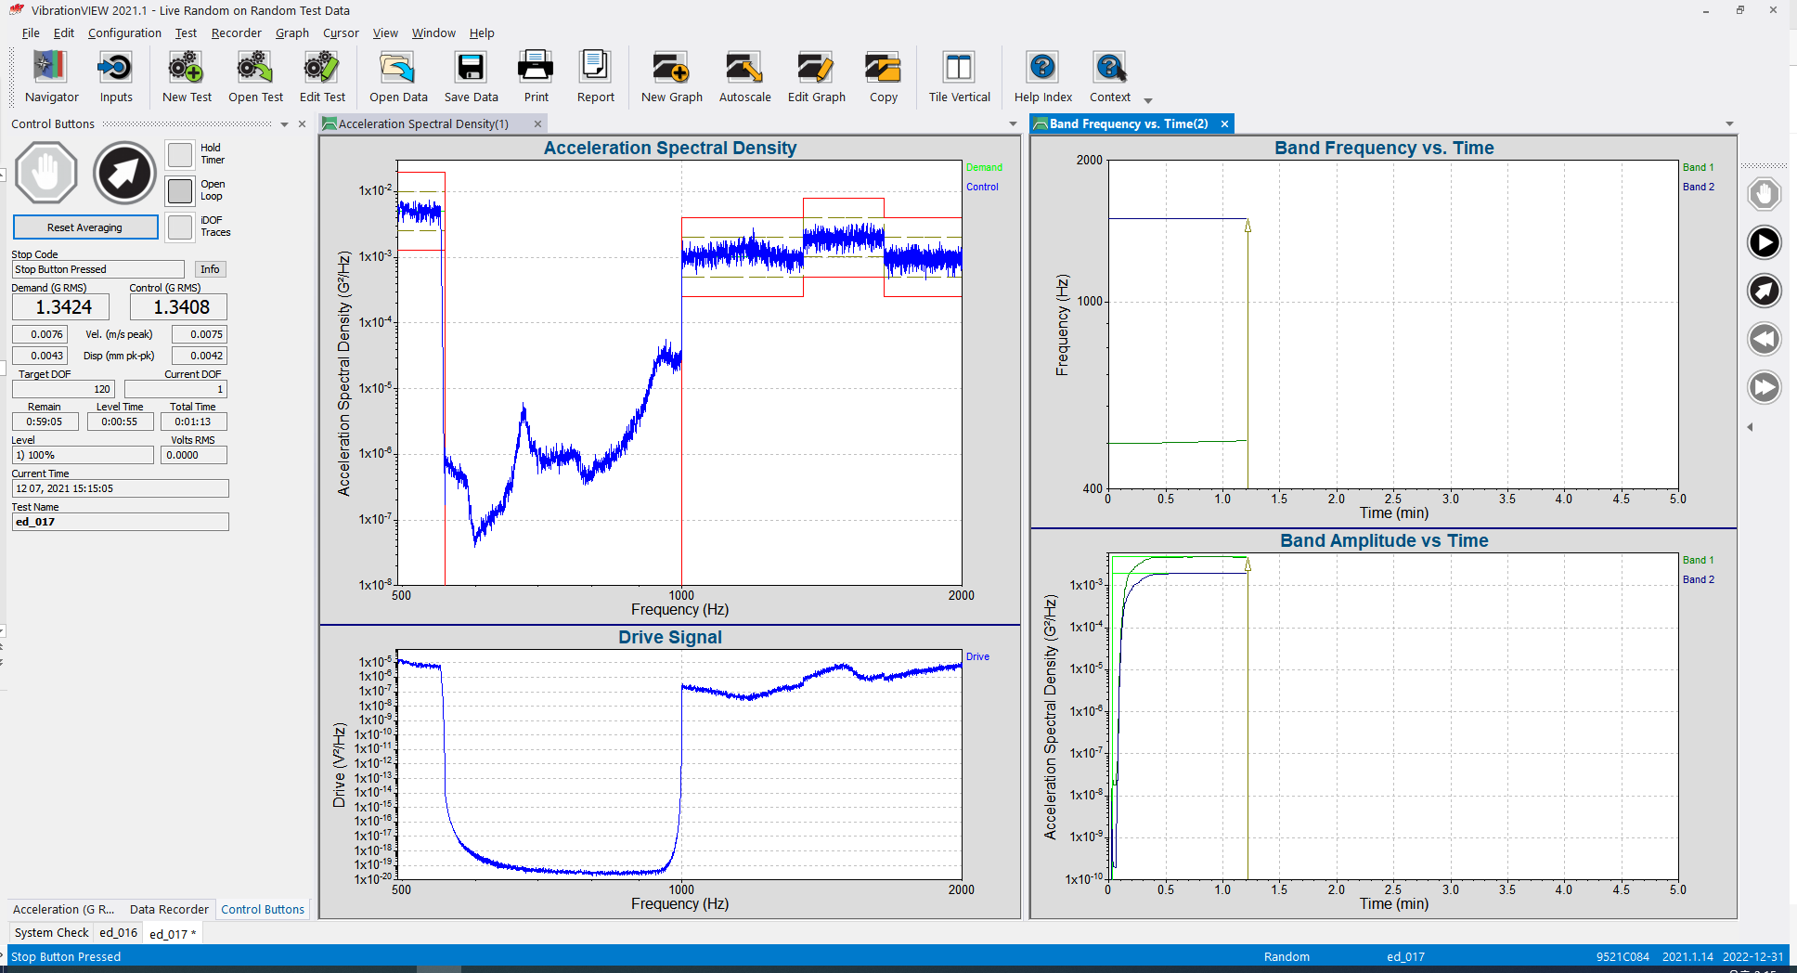The width and height of the screenshot is (1797, 973).
Task: Save data with the floppy disk icon
Action: click(471, 76)
